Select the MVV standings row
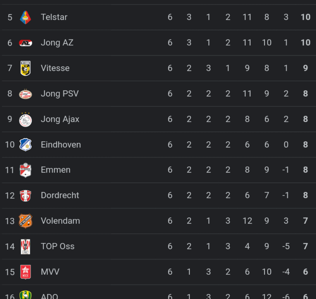This screenshot has width=316, height=299. [x=158, y=272]
